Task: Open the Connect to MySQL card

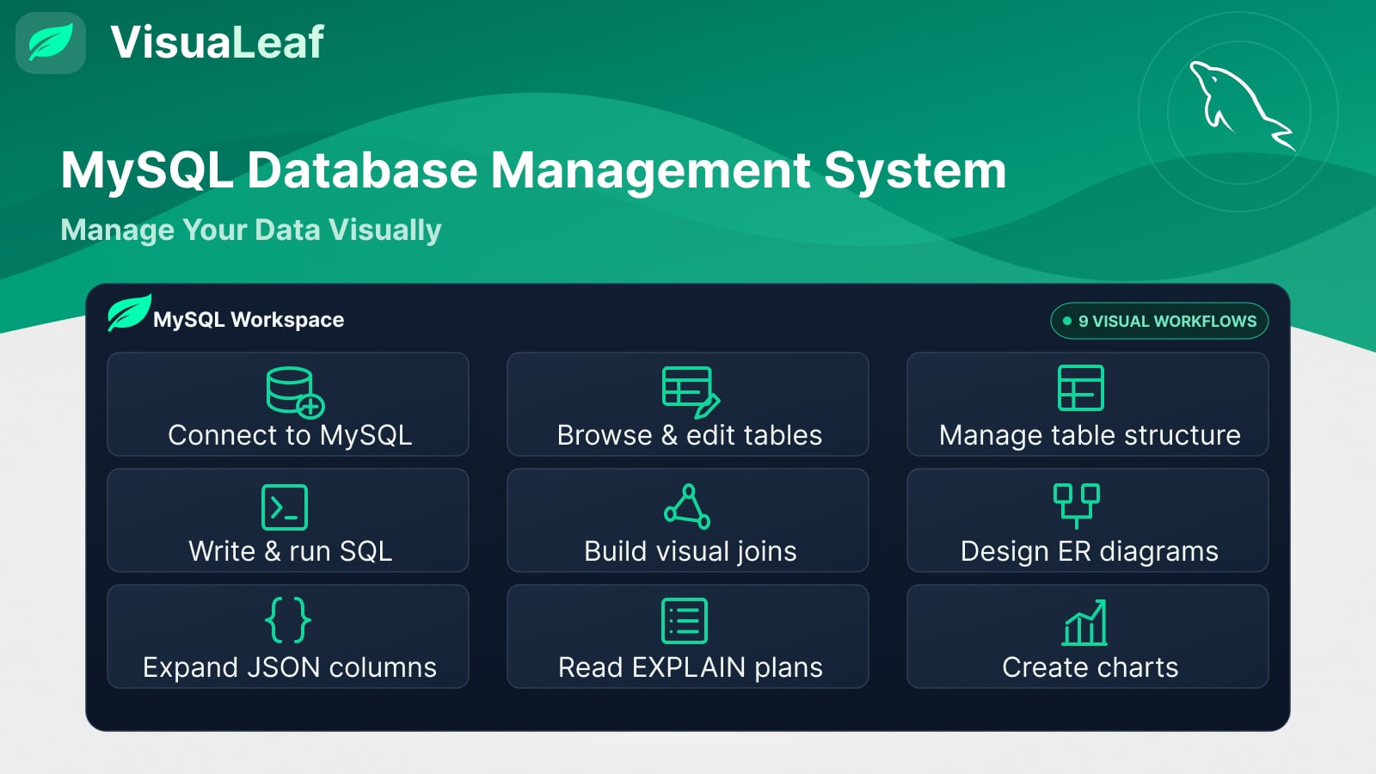Action: coord(288,404)
